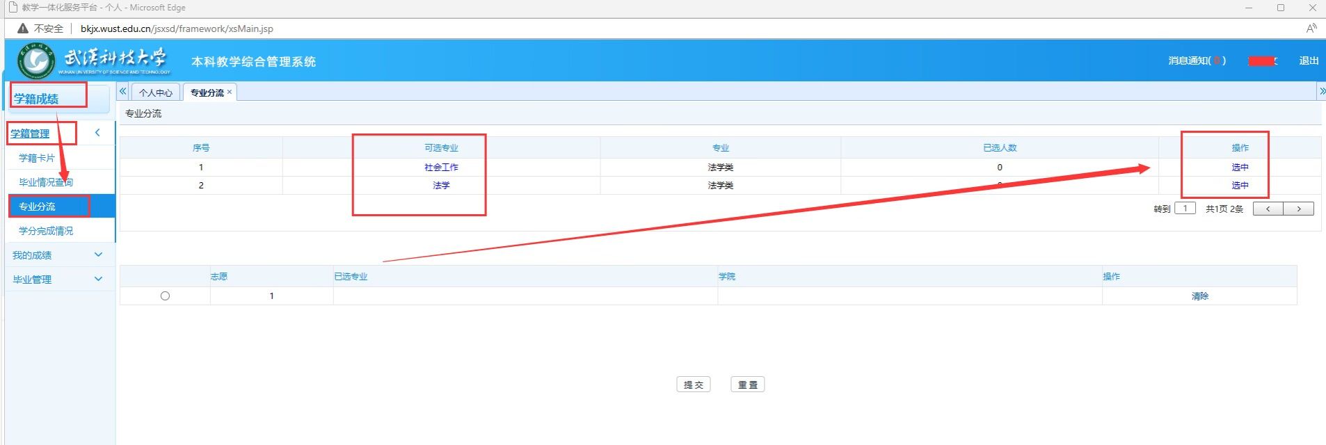Switch to the 个人中心 tab
This screenshot has height=445, width=1326.
pyautogui.click(x=156, y=92)
